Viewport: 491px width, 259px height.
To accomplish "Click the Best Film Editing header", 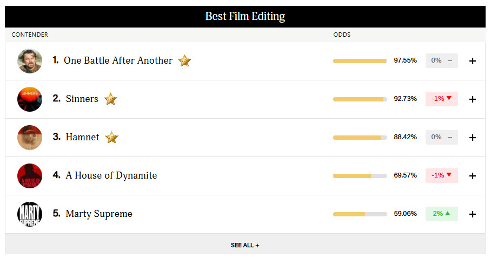I will coord(245,16).
